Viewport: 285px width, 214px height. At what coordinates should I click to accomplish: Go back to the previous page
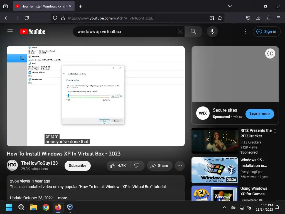pos(7,18)
